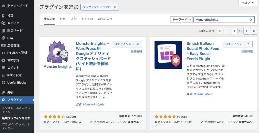The height and width of the screenshot is (133, 259).
Task: Click the MonsterInsights plugin logo thumbnail
Action: [x=57, y=55]
